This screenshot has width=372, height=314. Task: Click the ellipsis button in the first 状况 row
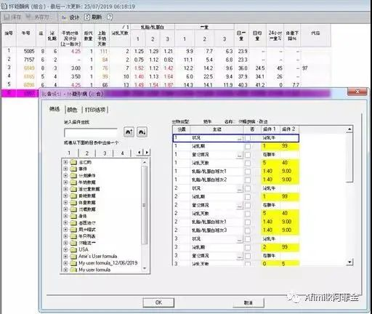pos(239,138)
